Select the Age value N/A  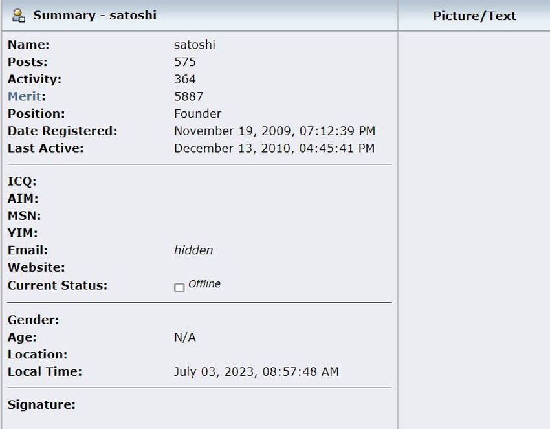[x=186, y=336]
